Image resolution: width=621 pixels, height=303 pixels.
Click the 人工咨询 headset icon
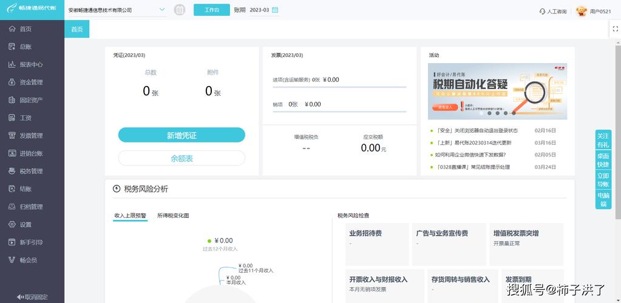point(542,12)
